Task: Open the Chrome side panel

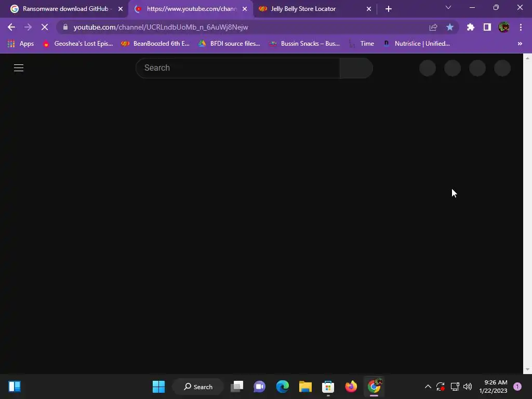Action: (487, 27)
